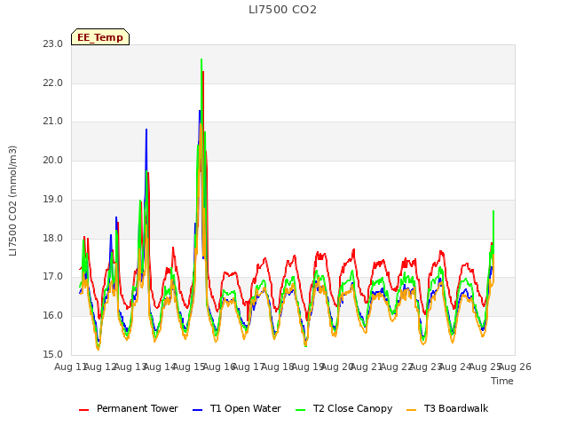The height and width of the screenshot is (426, 568).
Task: Toggle the T1 Open Water legend entry
Action: pos(237,408)
